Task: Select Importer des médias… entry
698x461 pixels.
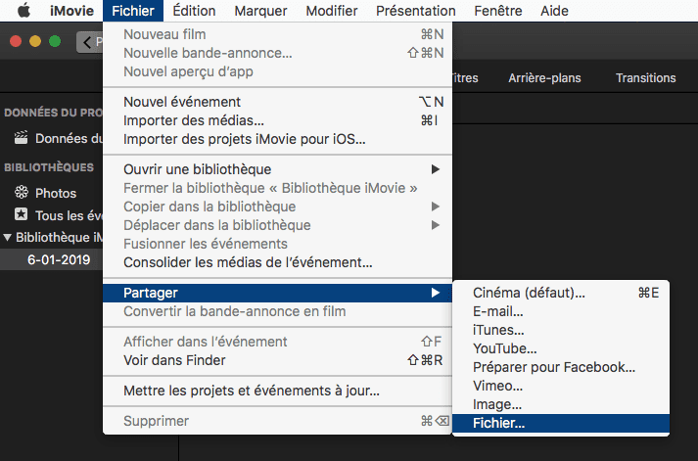Action: (x=277, y=120)
